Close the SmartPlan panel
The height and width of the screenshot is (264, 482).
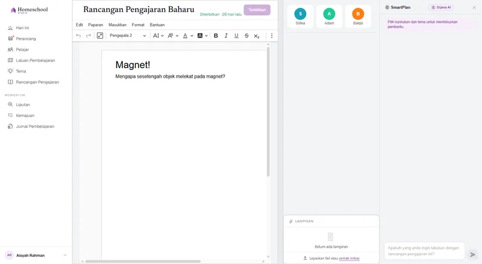pyautogui.click(x=474, y=7)
